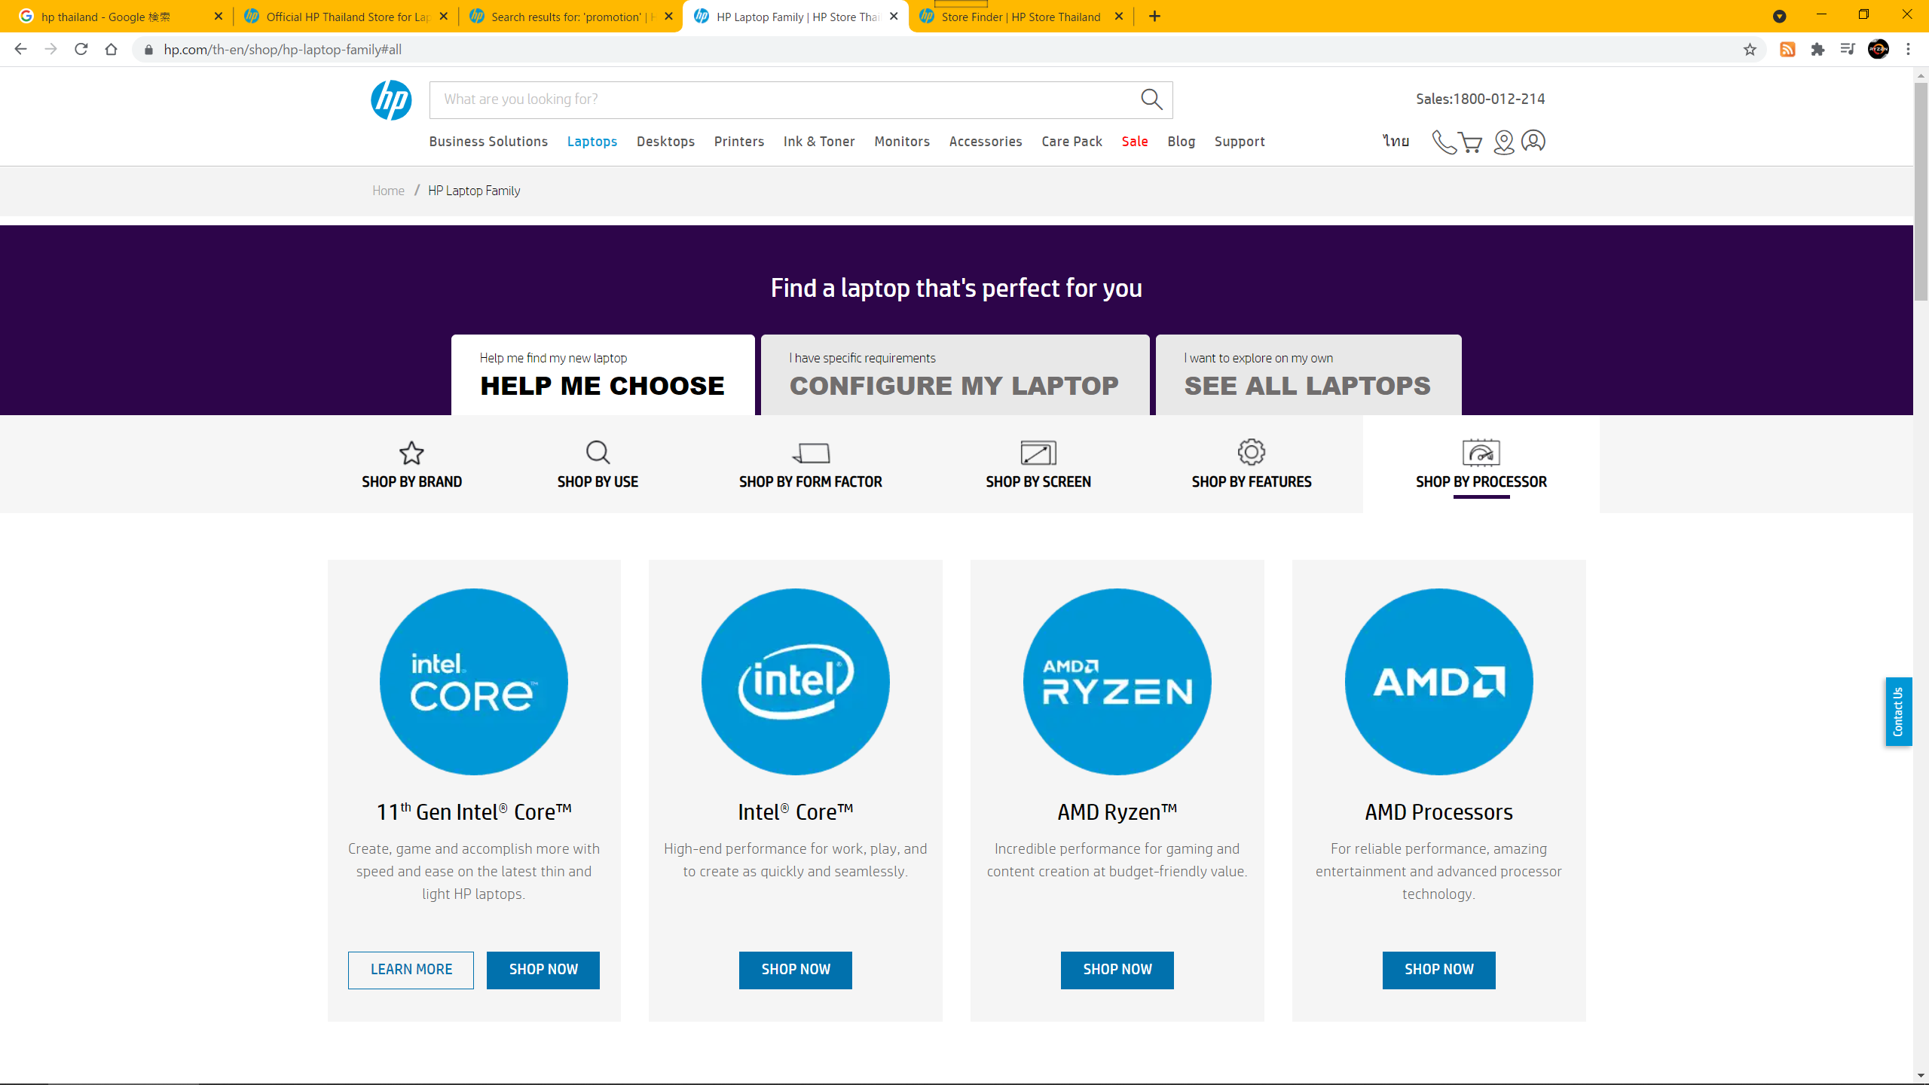The image size is (1929, 1085).
Task: Reload the page with the refresh icon
Action: 81,49
